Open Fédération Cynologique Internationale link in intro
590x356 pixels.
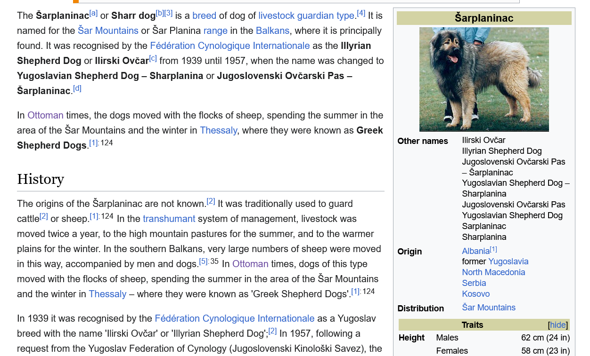tap(230, 46)
